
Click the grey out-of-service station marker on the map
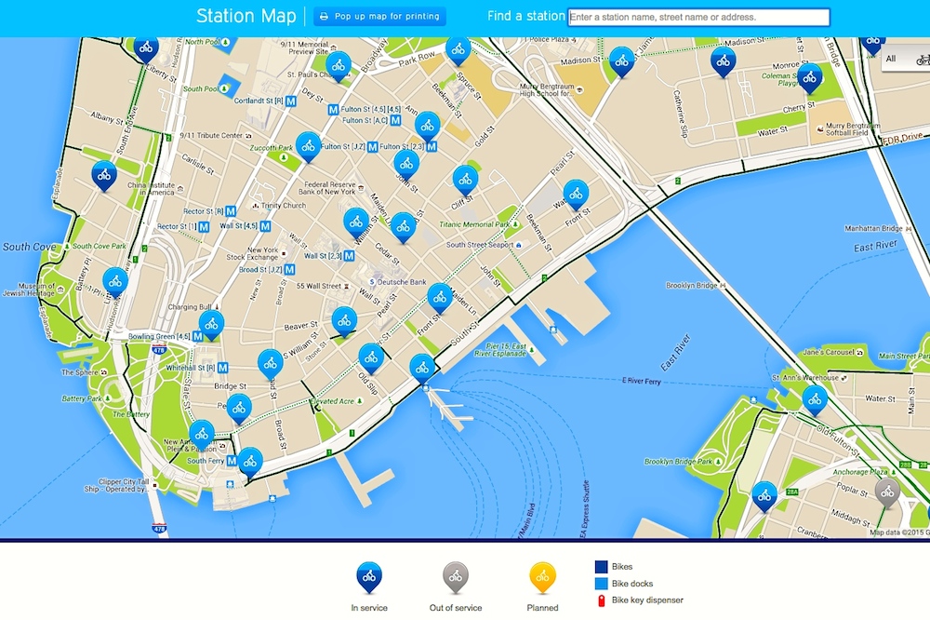coord(887,492)
